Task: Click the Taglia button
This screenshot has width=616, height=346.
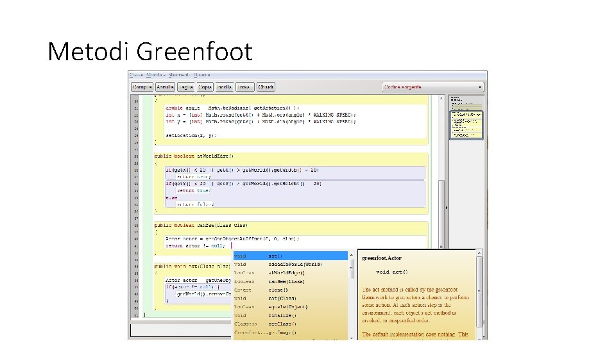Action: click(185, 87)
